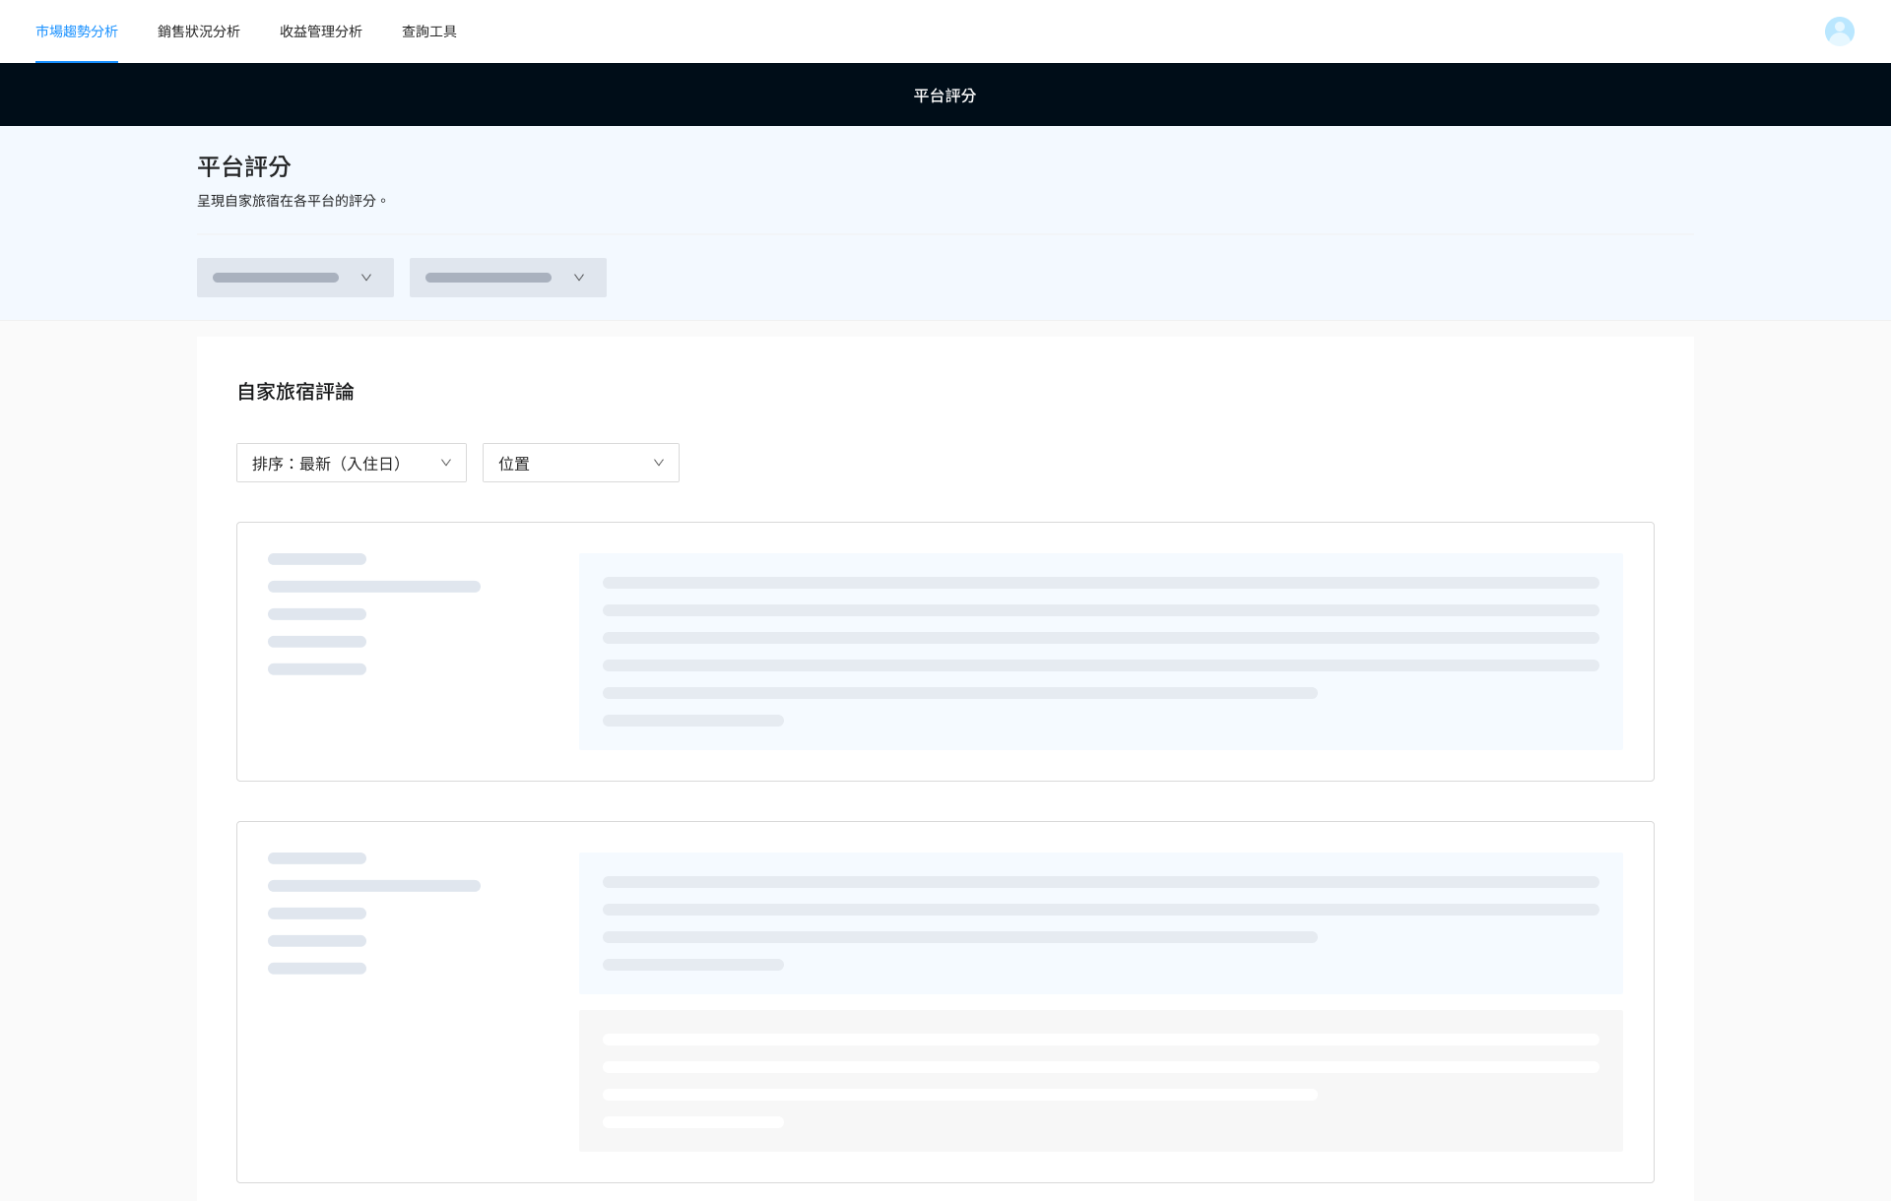The image size is (1891, 1201).
Task: Switch to 銷售狀況分析 tab
Action: (199, 32)
